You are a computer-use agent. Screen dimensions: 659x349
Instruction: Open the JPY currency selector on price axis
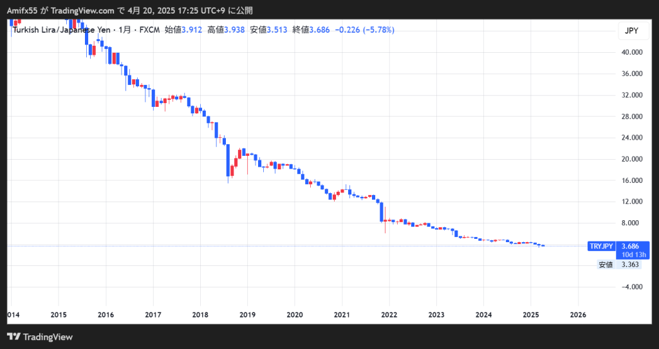630,31
